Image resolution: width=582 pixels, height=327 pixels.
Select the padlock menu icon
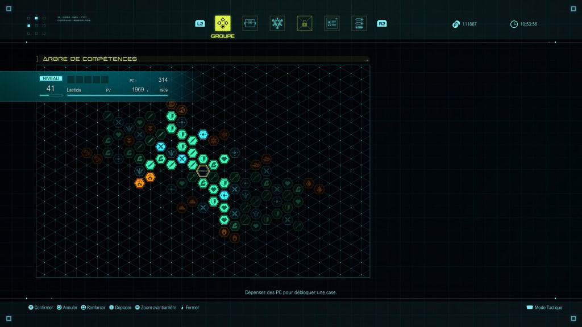point(305,23)
